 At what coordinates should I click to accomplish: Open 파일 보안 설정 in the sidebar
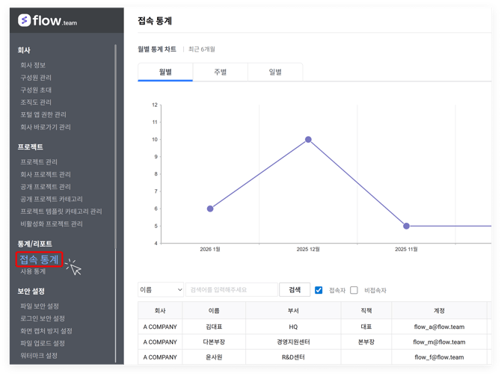coord(40,306)
